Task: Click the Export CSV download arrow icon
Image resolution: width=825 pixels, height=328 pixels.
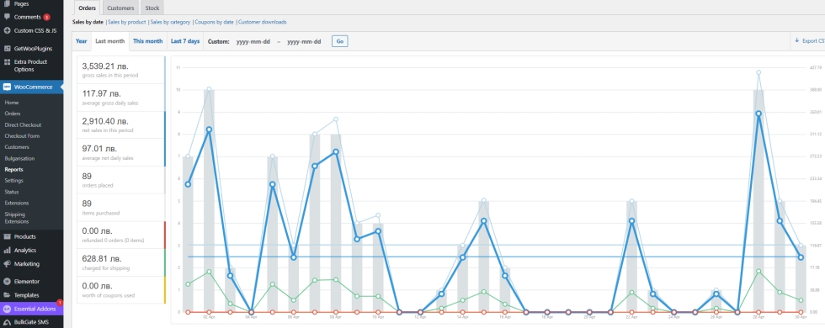Action: 796,40
